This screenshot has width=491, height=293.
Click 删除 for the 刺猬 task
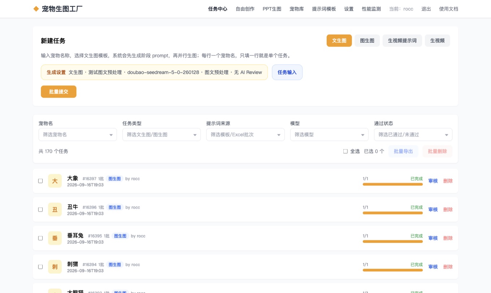click(448, 267)
